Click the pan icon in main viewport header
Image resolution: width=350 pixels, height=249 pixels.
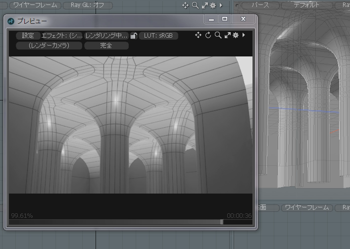click(186, 5)
